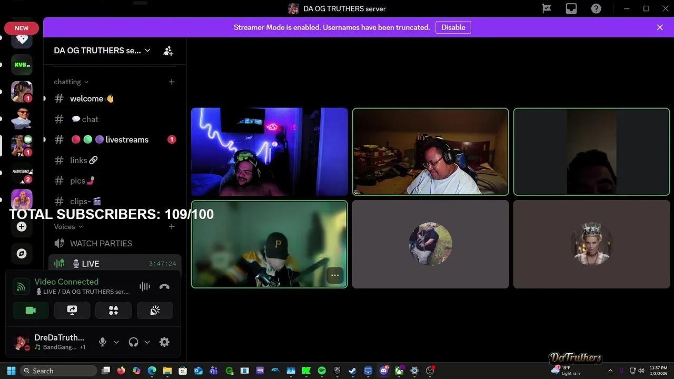Screen dimensions: 674x379
Task: Open Steam from taskbar
Action: click(352, 371)
